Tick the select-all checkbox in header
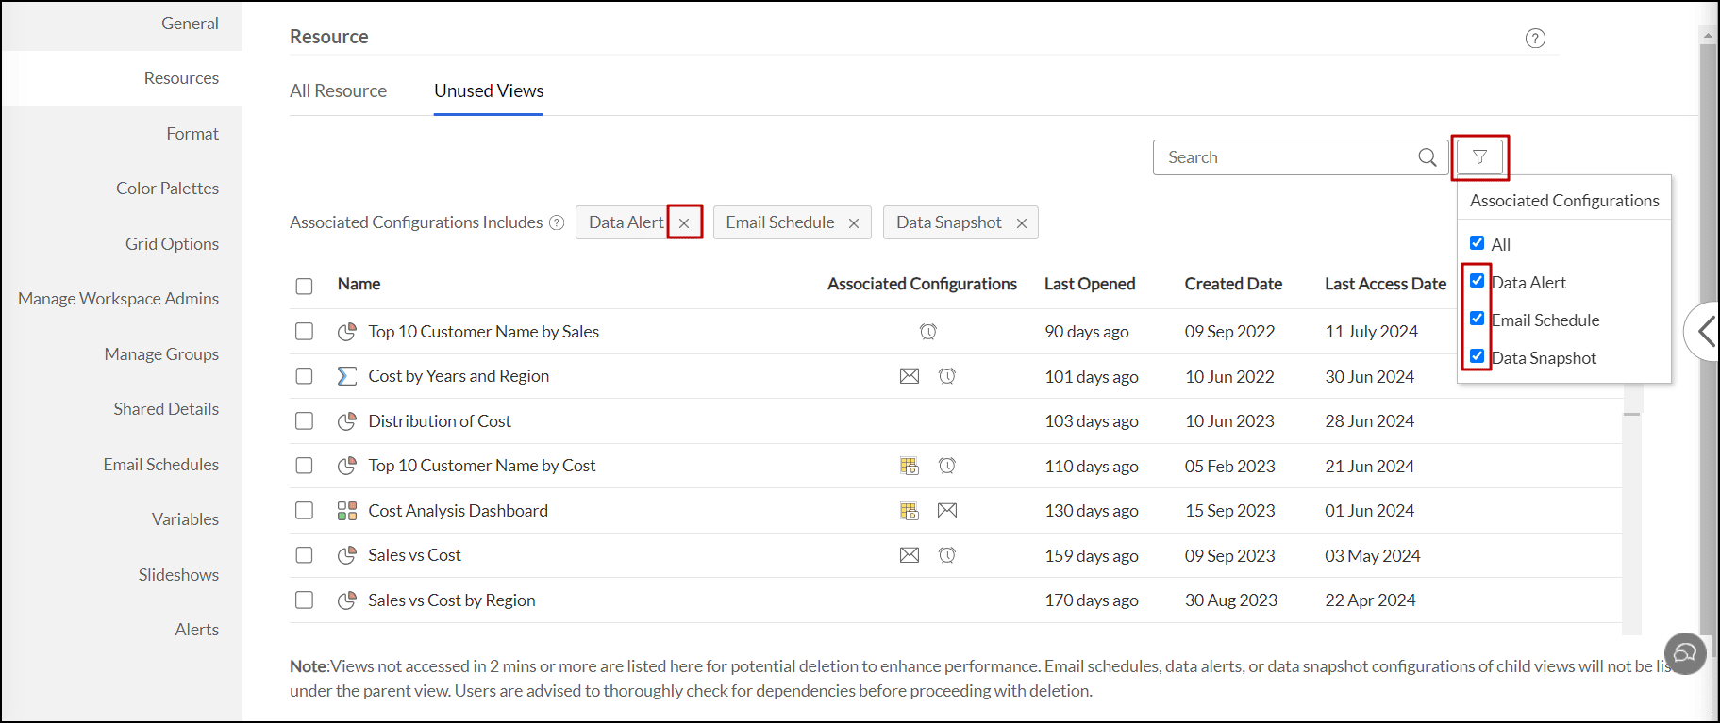 point(304,286)
